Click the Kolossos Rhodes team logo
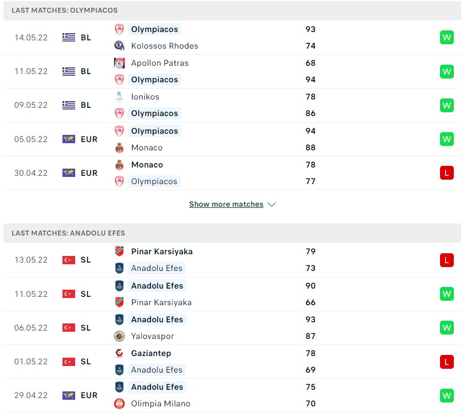The height and width of the screenshot is (413, 461). pos(119,46)
